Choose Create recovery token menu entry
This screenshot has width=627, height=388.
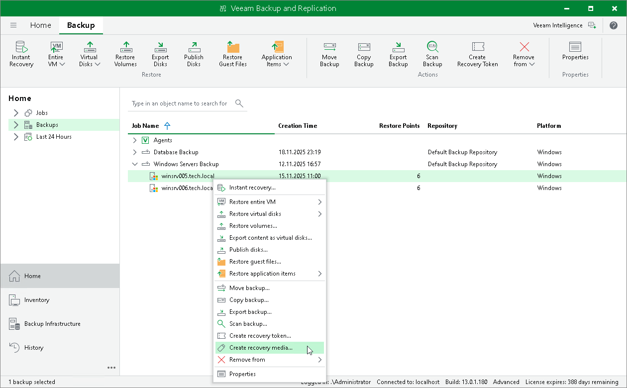269,336
